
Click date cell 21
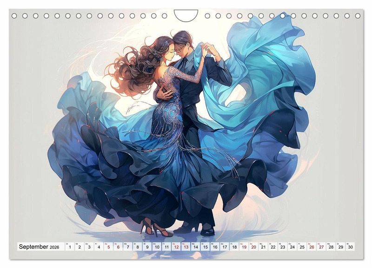pos(263,247)
